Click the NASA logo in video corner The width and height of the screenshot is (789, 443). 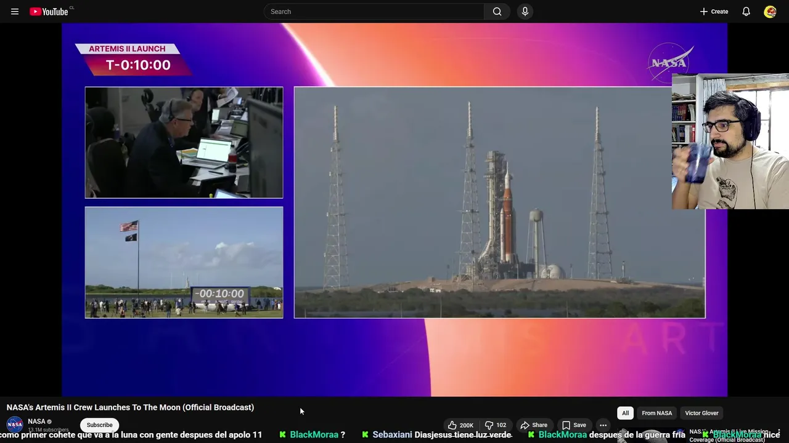[x=670, y=62]
